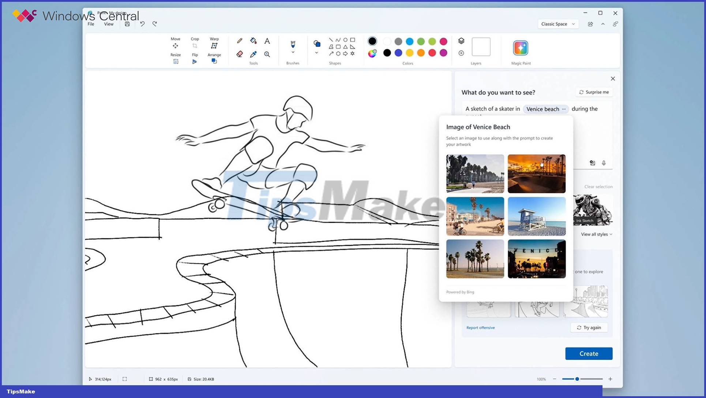Select the Eraser tool
The height and width of the screenshot is (398, 706).
(240, 54)
